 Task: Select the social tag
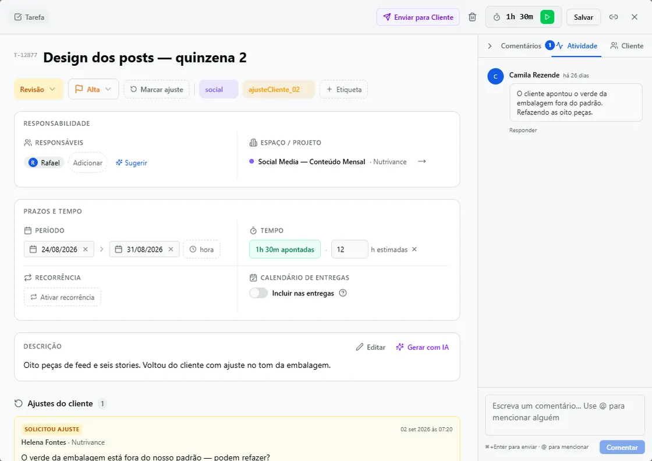coord(218,89)
